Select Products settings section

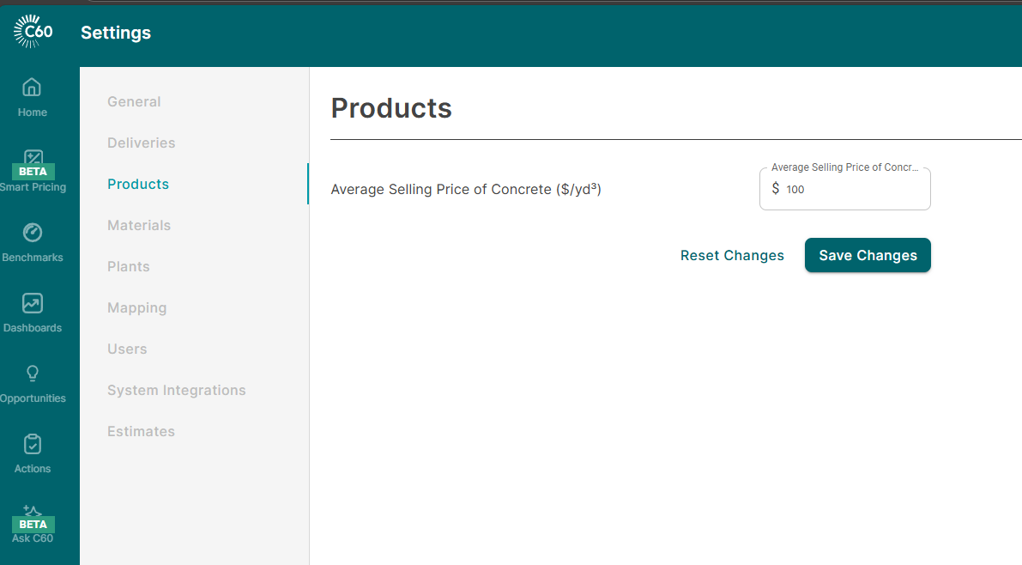pyautogui.click(x=138, y=184)
